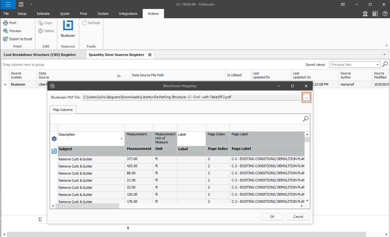
Task: Expand the Description column mapping dropdown
Action: tap(121, 139)
